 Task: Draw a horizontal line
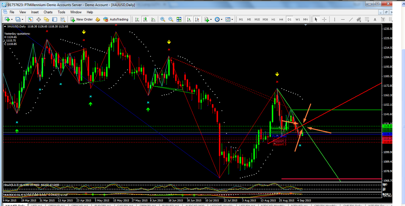pyautogui.click(x=343, y=19)
